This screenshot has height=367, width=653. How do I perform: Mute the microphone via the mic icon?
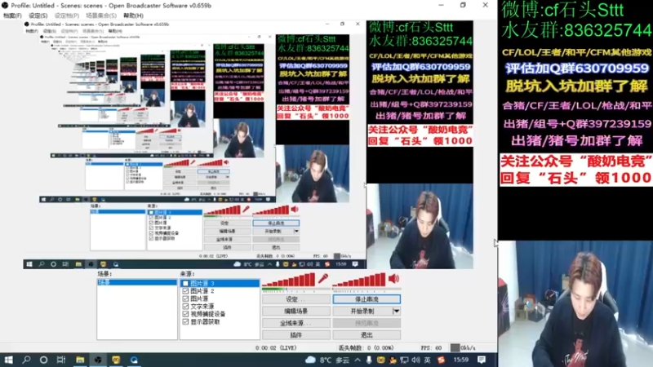323,279
